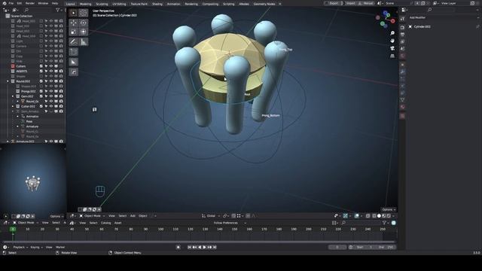
Task: Open the File menu
Action: [11, 3]
